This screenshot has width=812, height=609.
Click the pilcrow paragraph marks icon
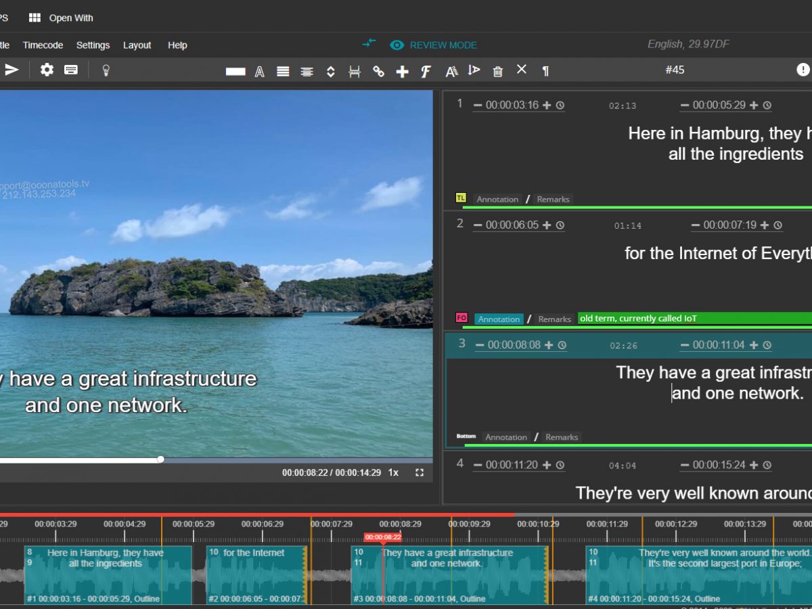[545, 71]
